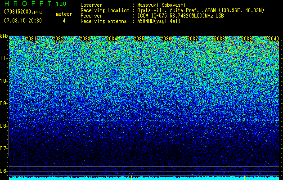Click the meteor count value 4
This screenshot has width=283, height=180.
tap(64, 21)
